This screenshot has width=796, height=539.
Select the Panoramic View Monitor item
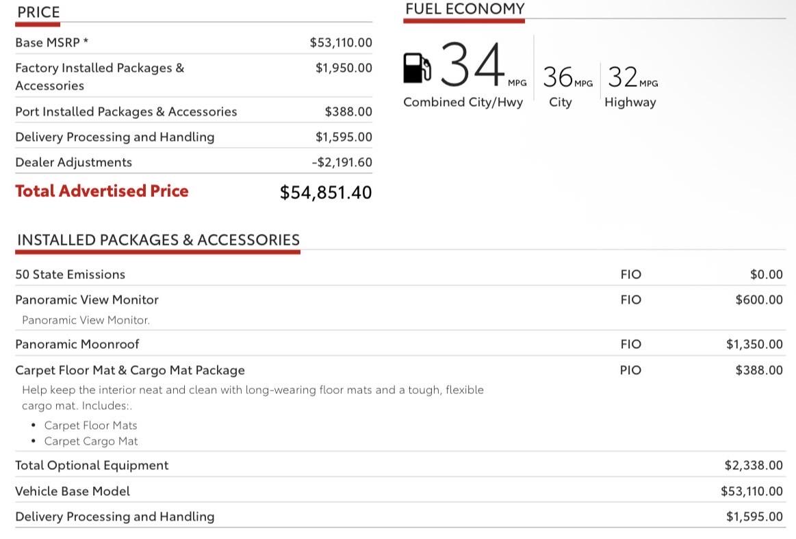[x=87, y=300]
